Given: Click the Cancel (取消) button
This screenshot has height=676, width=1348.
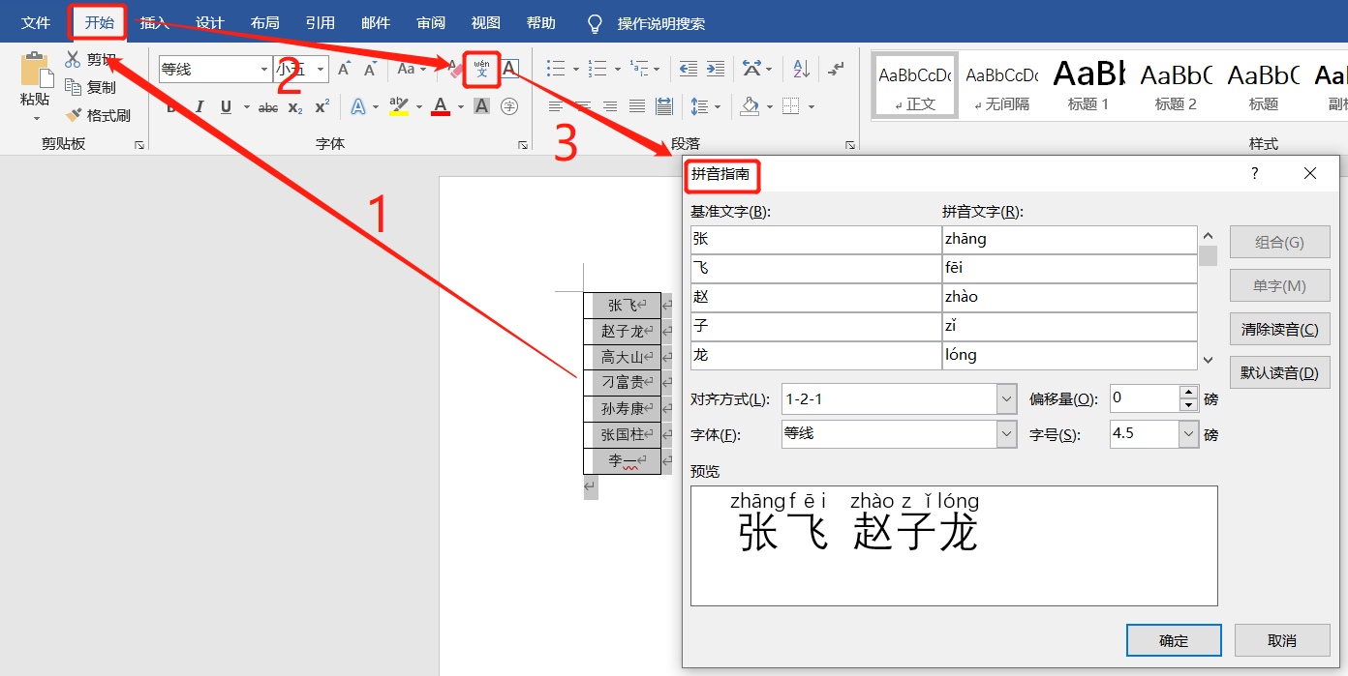Looking at the screenshot, I should point(1282,640).
